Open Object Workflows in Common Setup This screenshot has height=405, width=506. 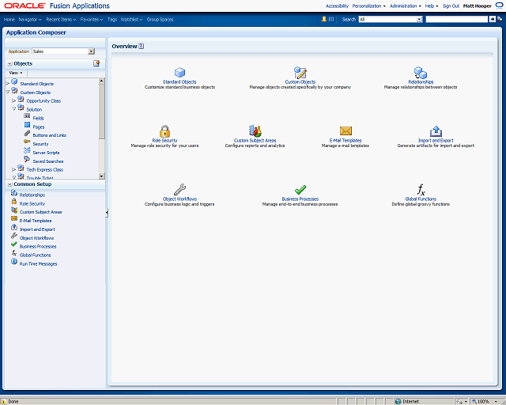point(36,238)
